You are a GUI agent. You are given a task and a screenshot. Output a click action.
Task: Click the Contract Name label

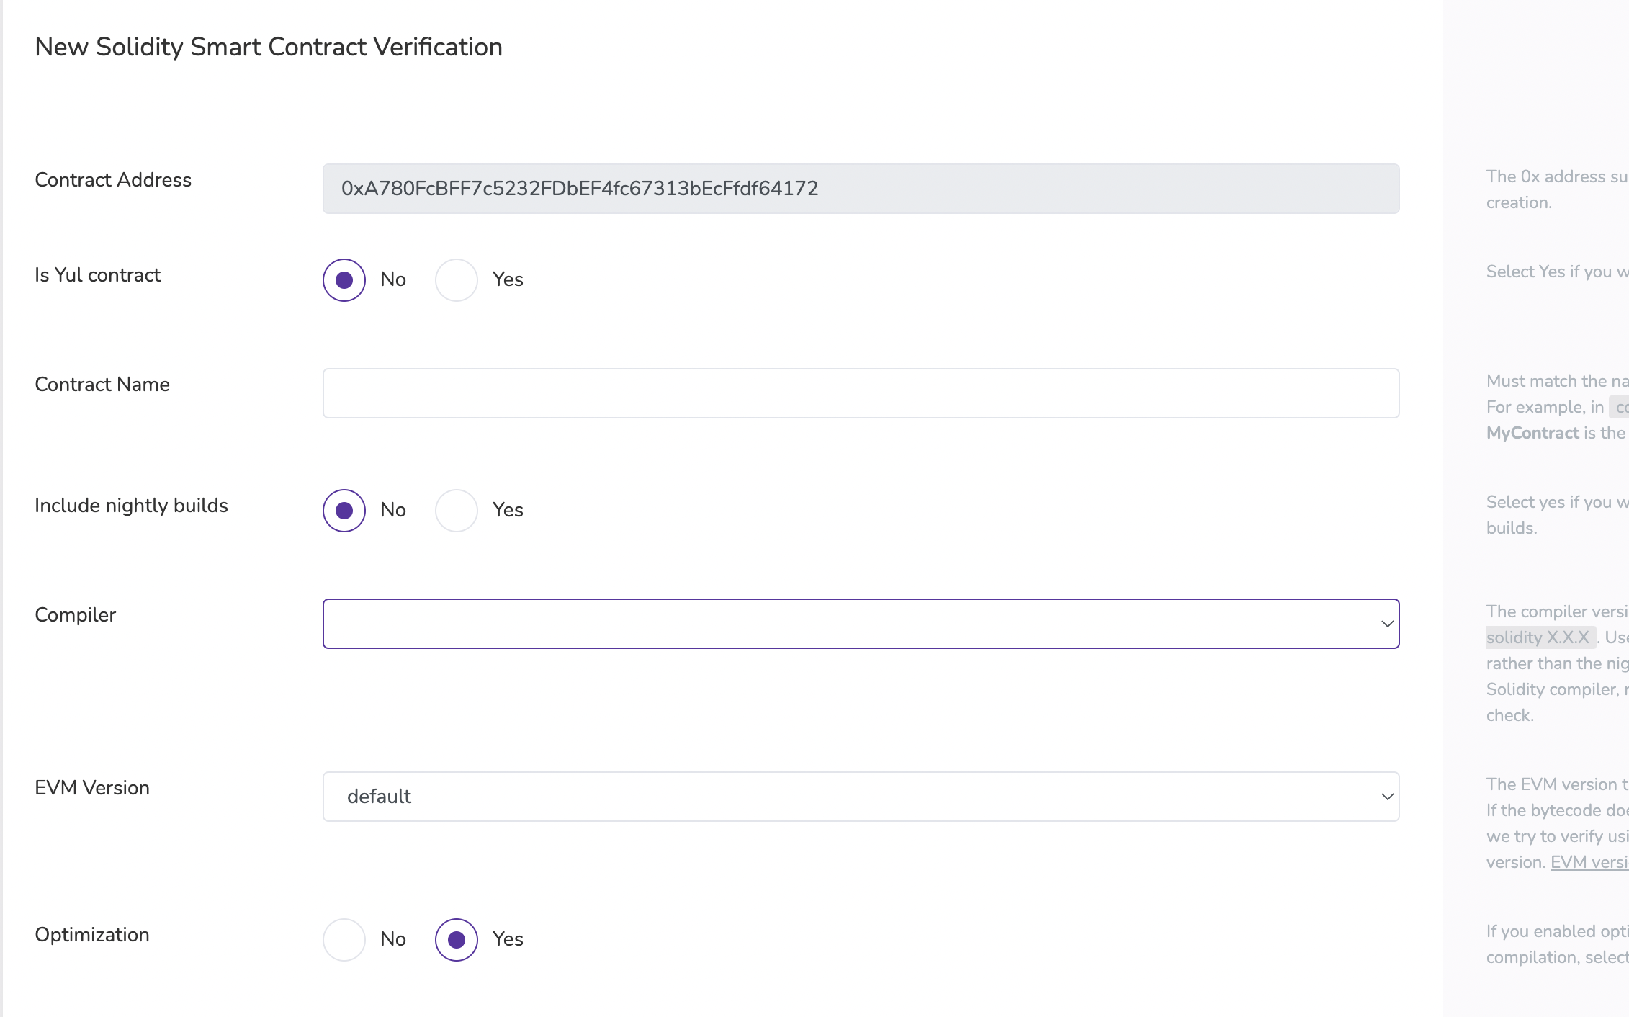102,384
